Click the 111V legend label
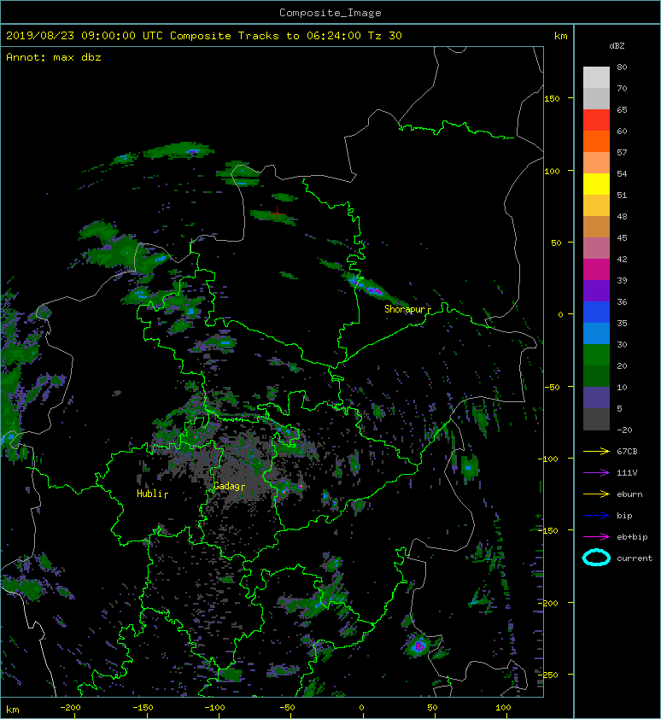 coord(627,472)
